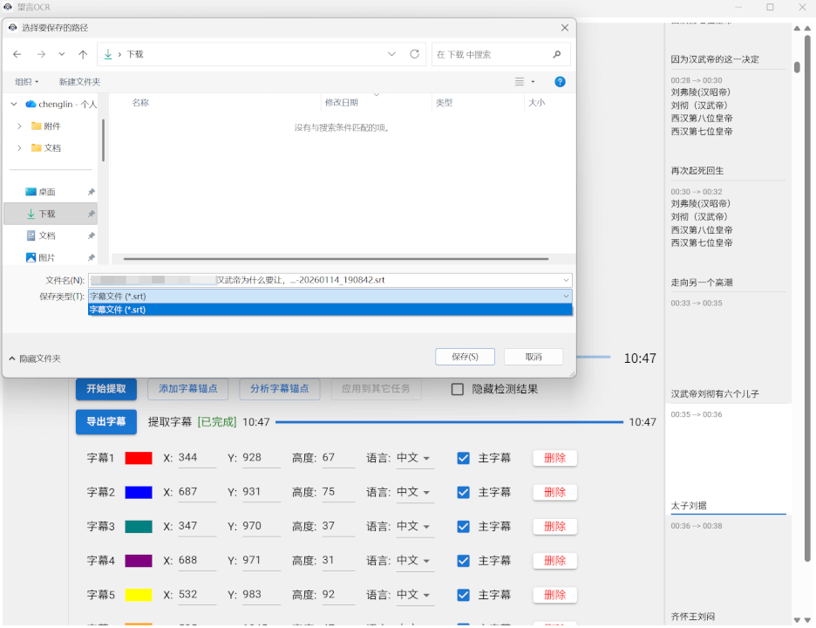The height and width of the screenshot is (628, 816).
Task: Open the 组织 menu
Action: [x=26, y=82]
